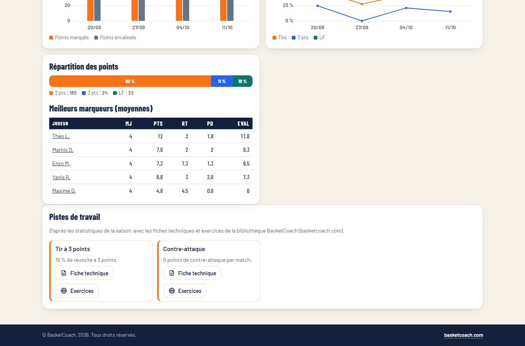Image resolution: width=525 pixels, height=346 pixels.
Task: Click the green 10 % bar segment
Action: click(x=243, y=82)
